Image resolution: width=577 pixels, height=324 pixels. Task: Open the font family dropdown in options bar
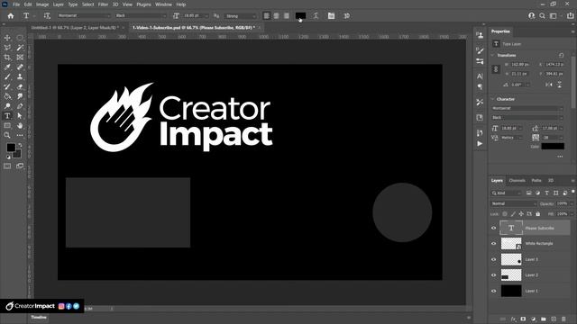click(x=84, y=16)
